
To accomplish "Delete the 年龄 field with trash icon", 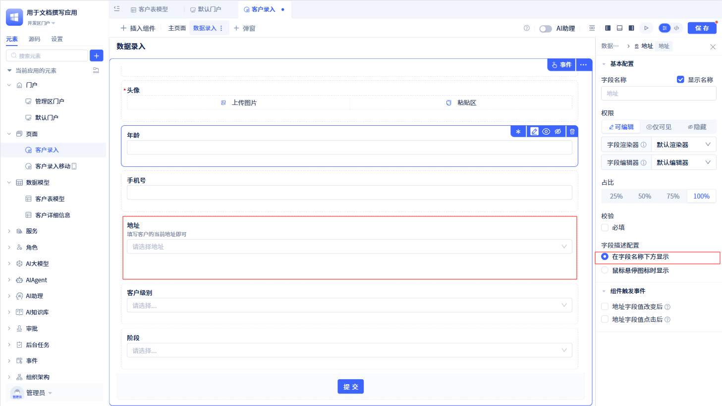I will coord(572,132).
